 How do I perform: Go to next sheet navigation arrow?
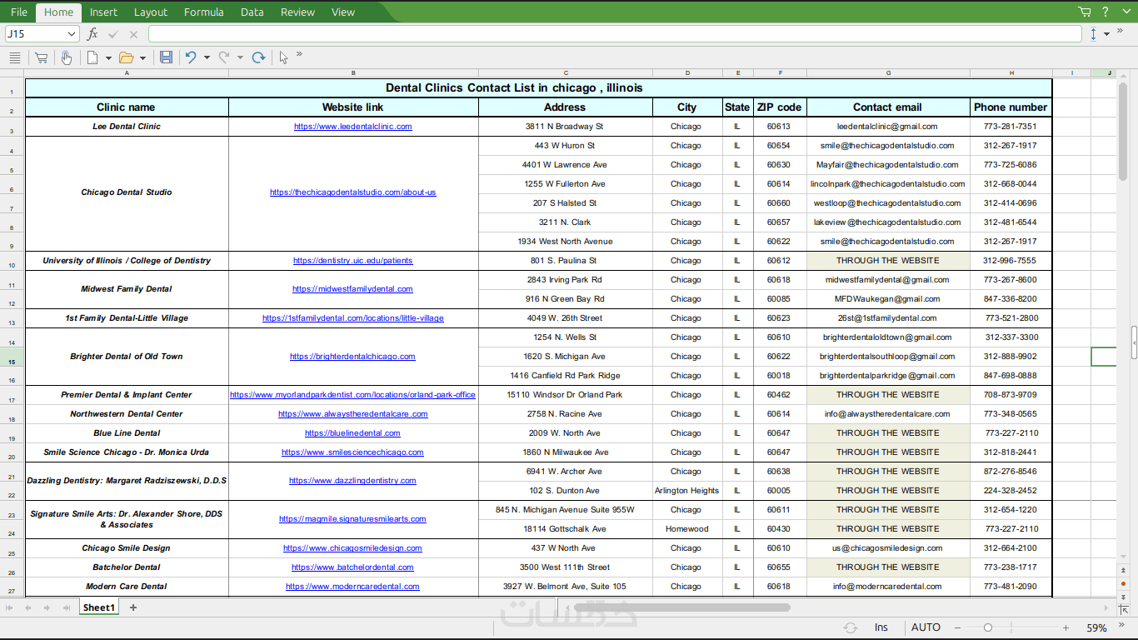click(47, 607)
